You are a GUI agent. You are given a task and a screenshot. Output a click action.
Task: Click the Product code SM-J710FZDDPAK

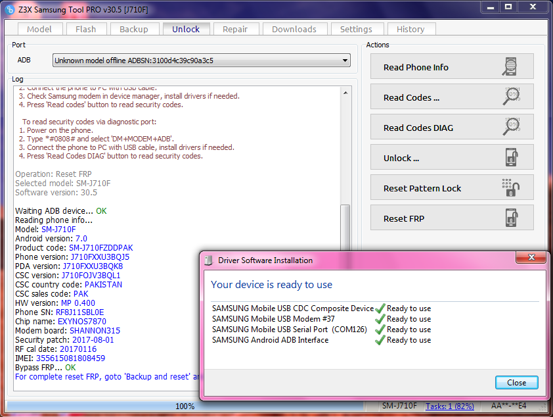[101, 248]
